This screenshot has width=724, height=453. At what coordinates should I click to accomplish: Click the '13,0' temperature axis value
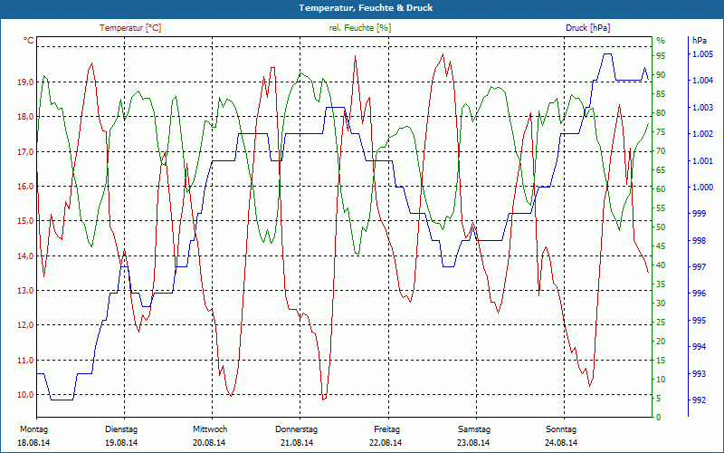coord(26,291)
